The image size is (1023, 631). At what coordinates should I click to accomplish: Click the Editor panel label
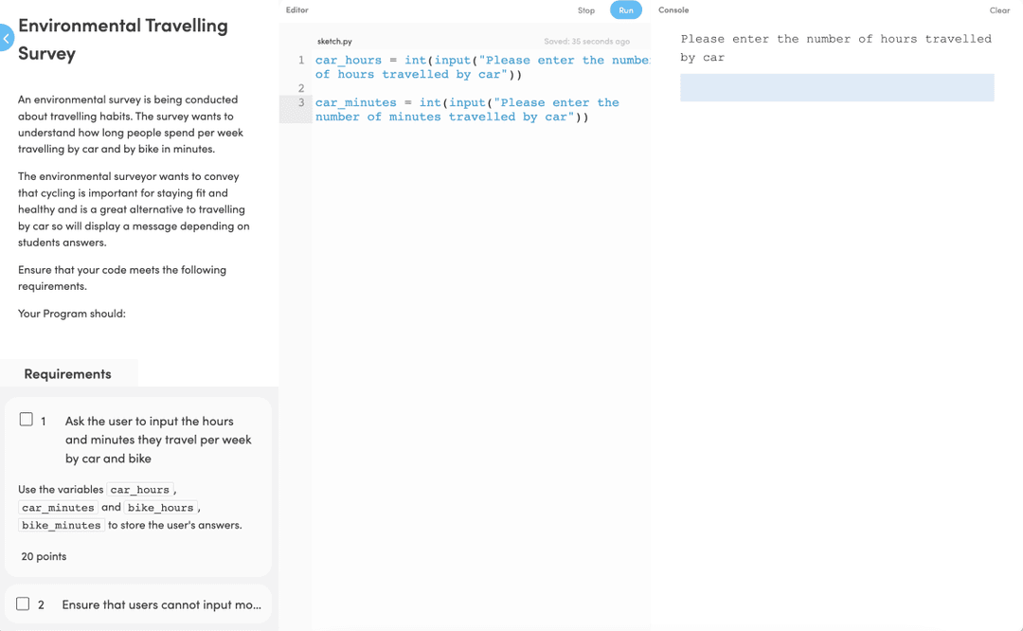(296, 9)
